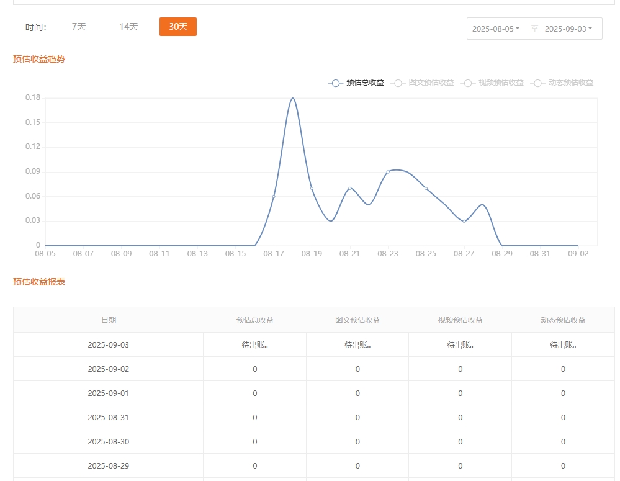The image size is (620, 481).
Task: Click the 08-05 x-axis label
Action: [x=45, y=254]
